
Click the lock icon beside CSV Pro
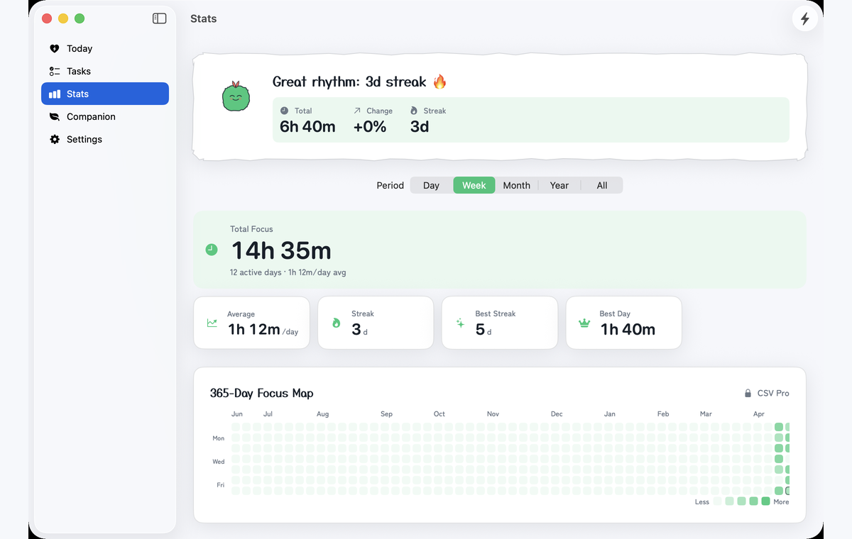pyautogui.click(x=748, y=393)
